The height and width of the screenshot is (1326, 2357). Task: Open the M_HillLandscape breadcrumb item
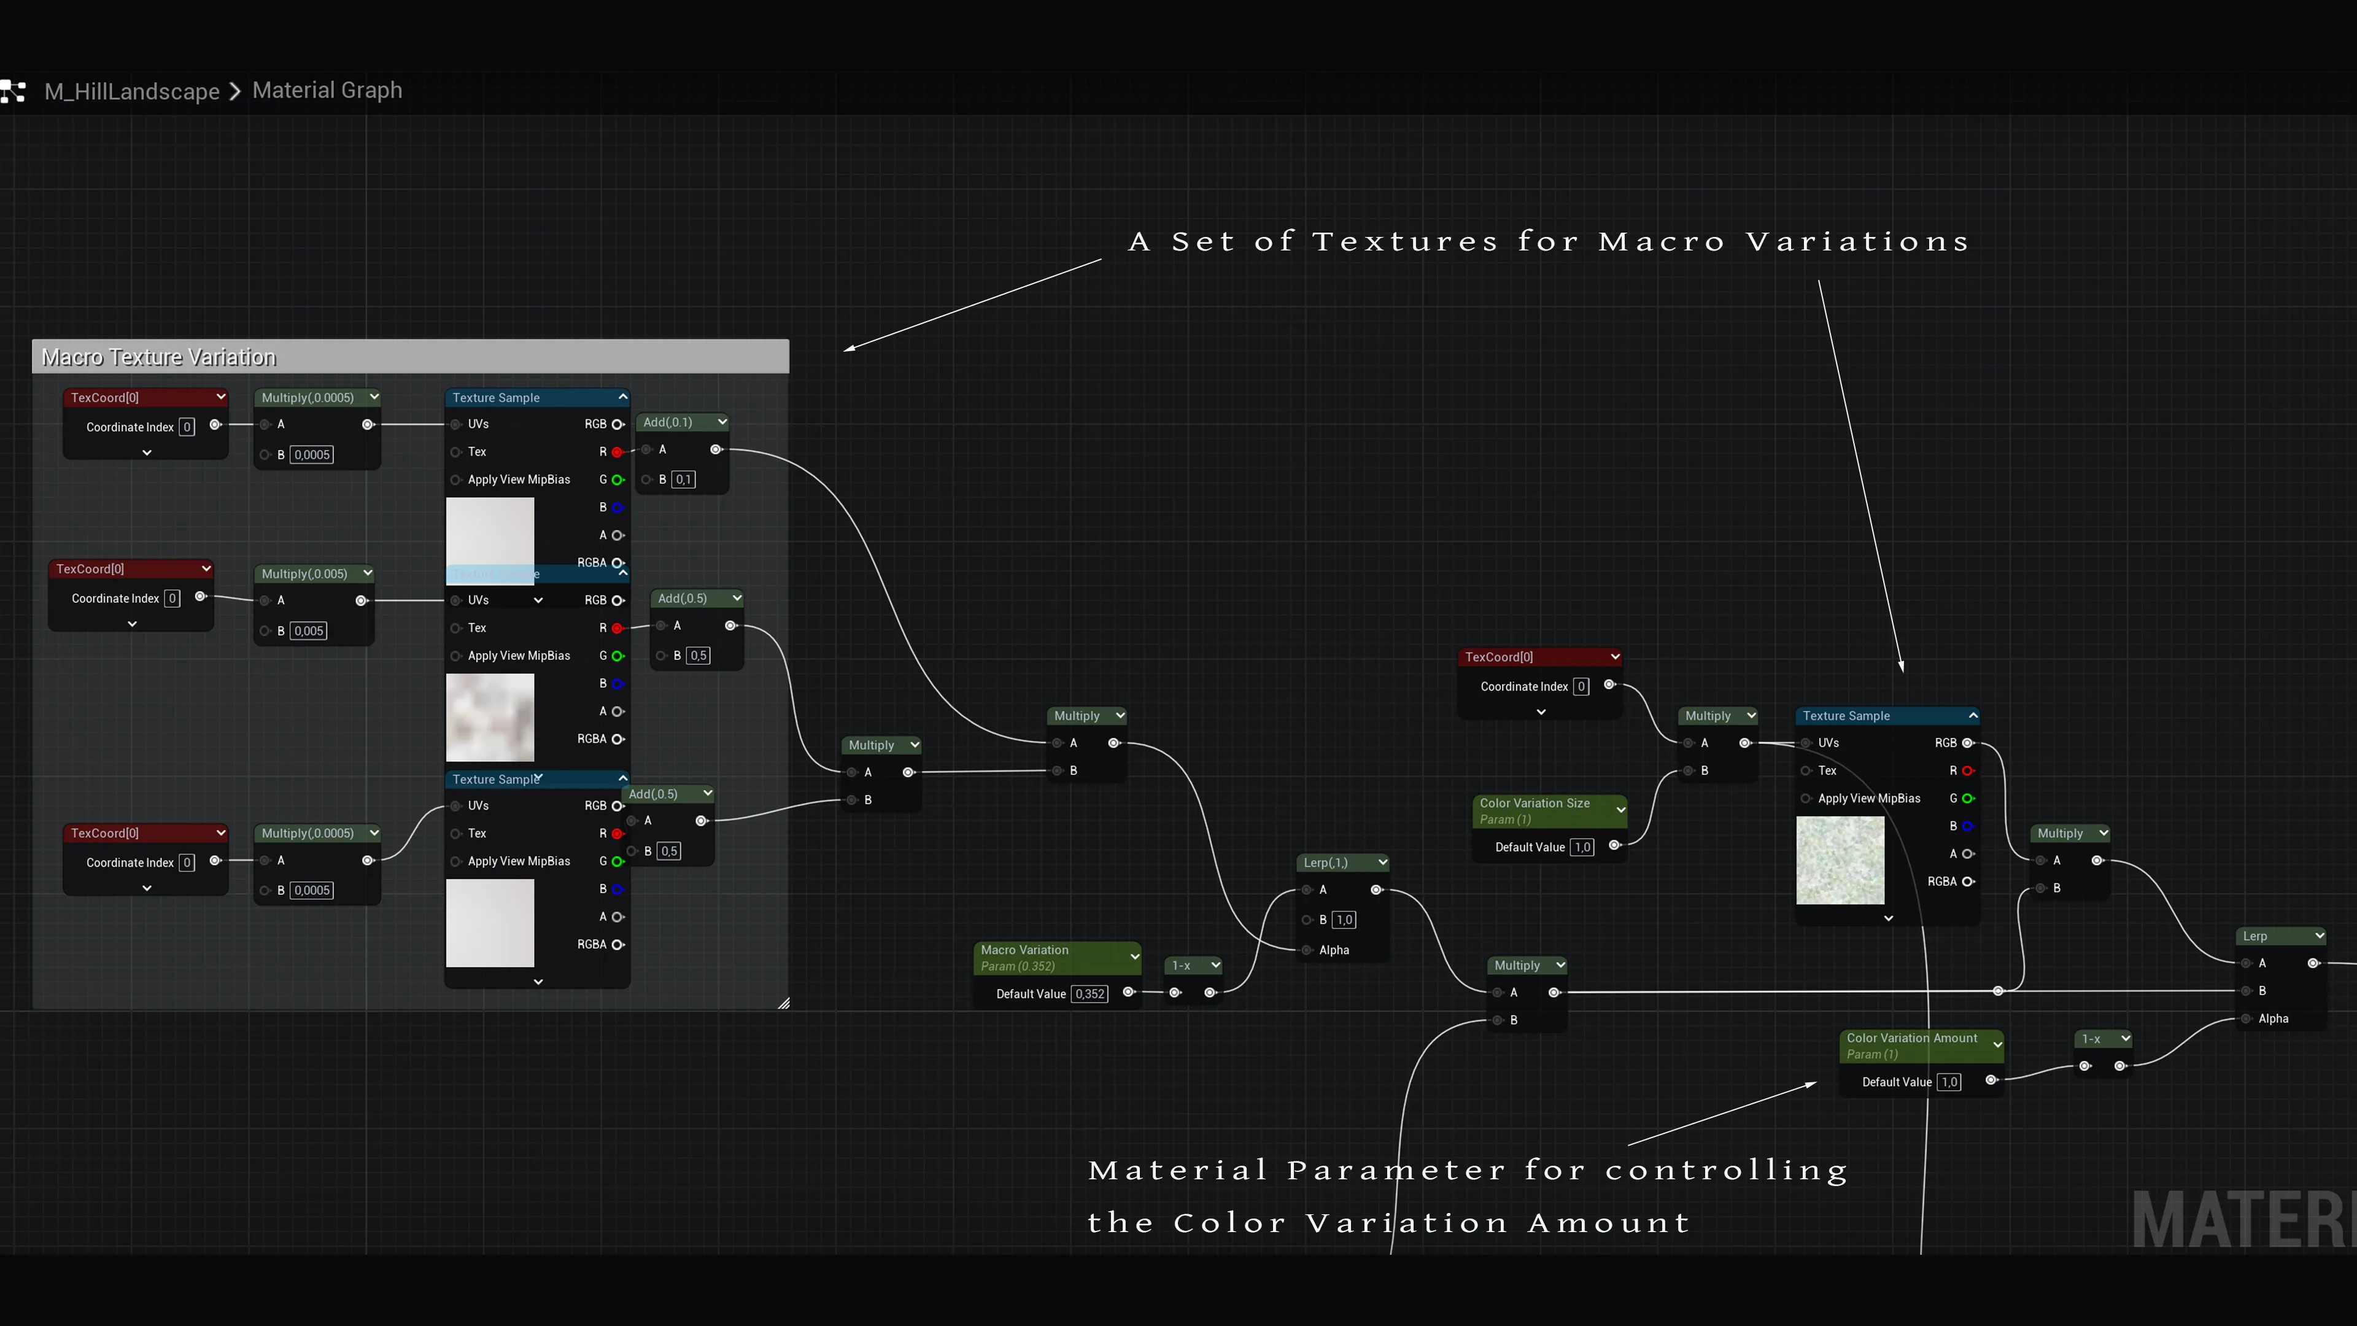point(132,91)
